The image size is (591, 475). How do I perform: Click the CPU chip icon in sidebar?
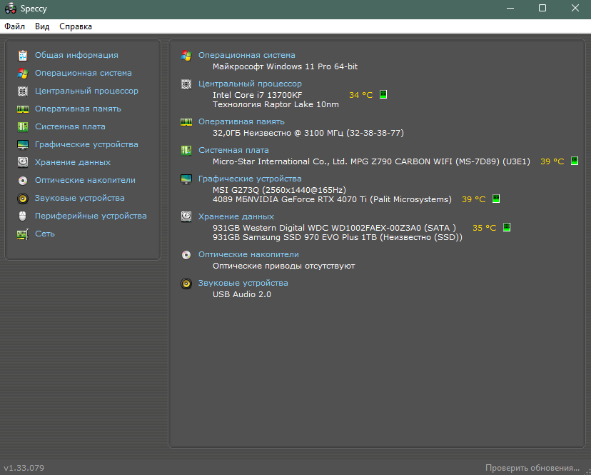(x=23, y=91)
